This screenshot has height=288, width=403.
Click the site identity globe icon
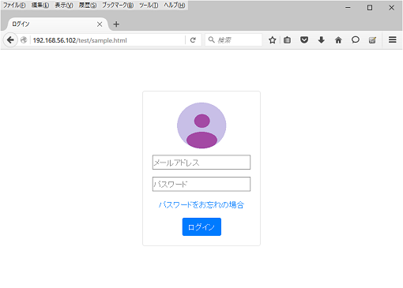(24, 40)
